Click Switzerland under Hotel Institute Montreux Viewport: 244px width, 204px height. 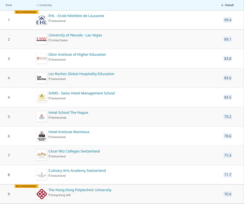click(58, 137)
